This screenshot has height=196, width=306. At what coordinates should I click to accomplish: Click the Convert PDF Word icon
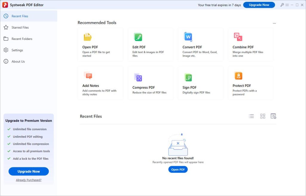point(188,37)
